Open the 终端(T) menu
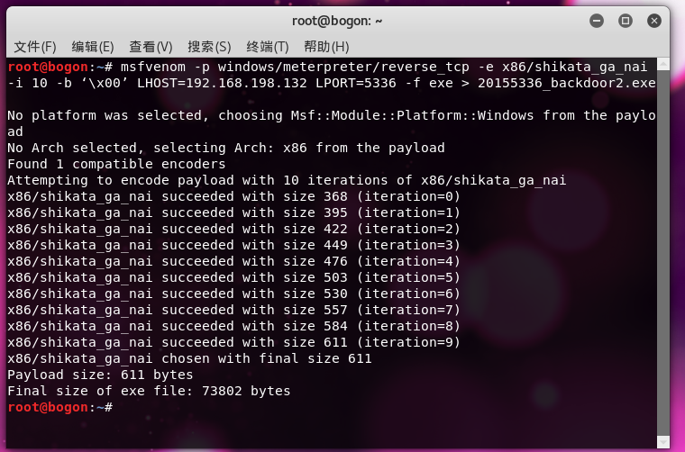The image size is (685, 452). [268, 47]
